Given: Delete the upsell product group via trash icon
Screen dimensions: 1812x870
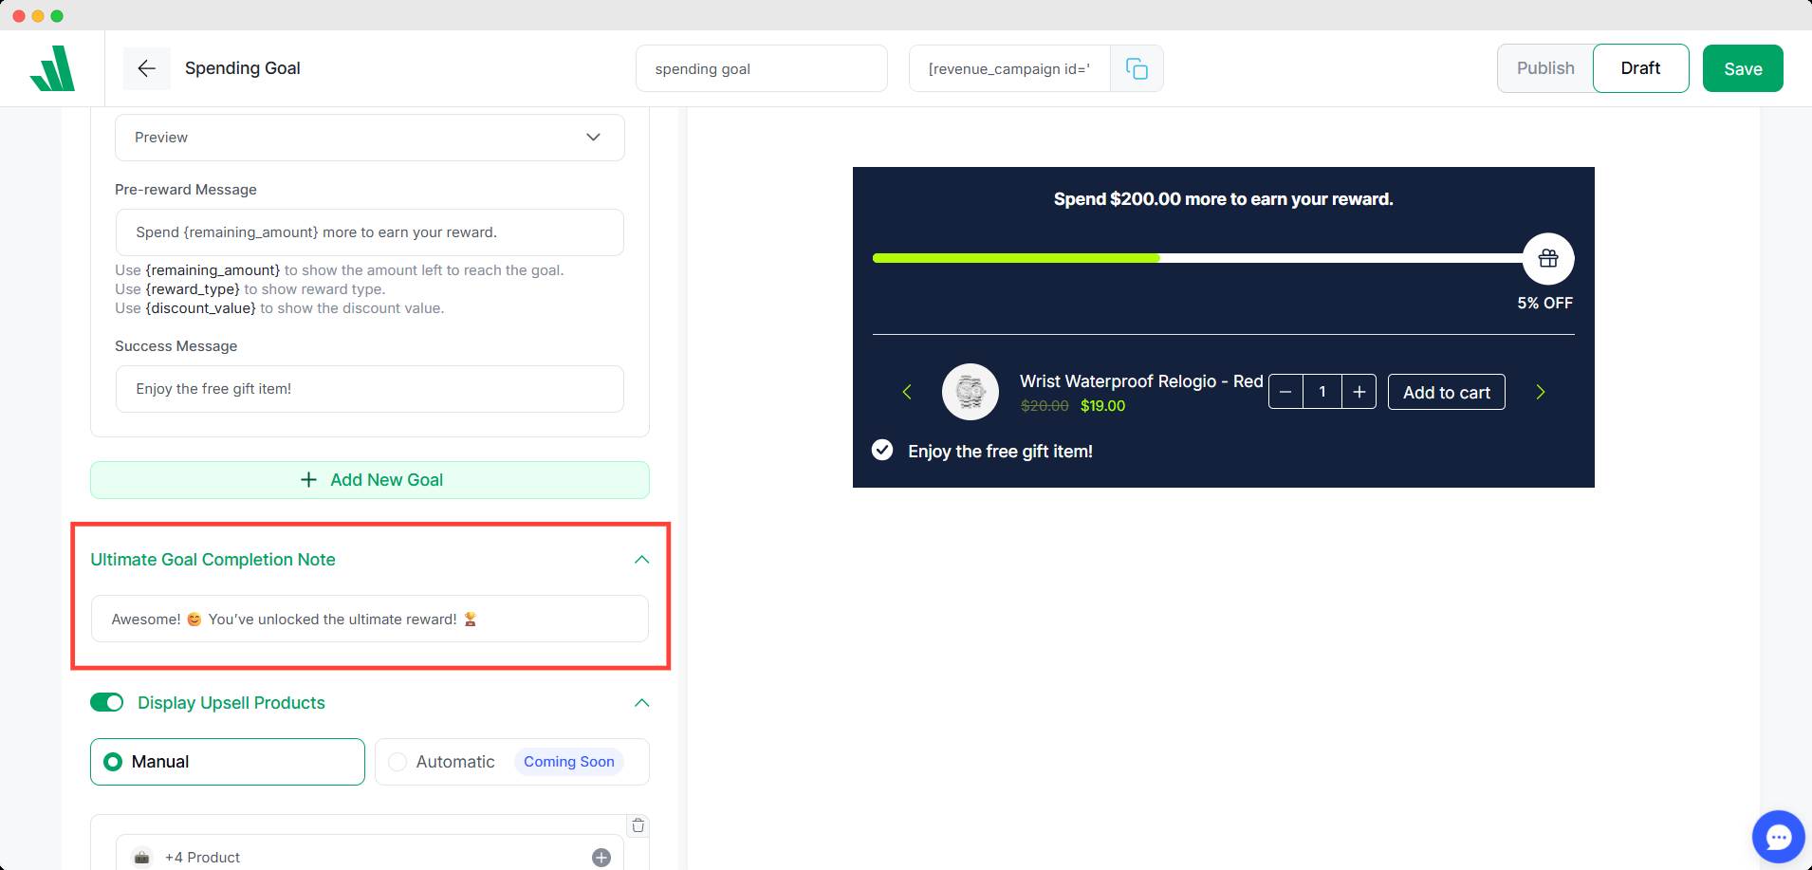Looking at the screenshot, I should click(x=638, y=825).
